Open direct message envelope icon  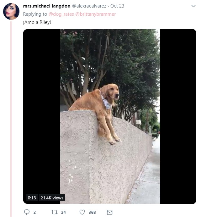pyautogui.click(x=110, y=212)
